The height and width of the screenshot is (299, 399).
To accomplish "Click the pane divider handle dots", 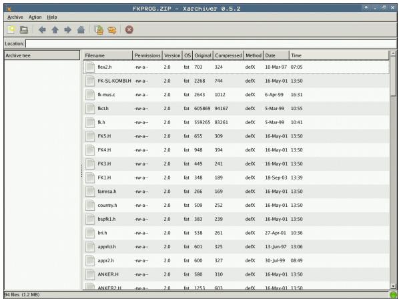I will pyautogui.click(x=81, y=171).
